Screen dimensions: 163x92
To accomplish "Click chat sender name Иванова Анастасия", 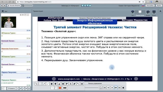I will (10, 49).
